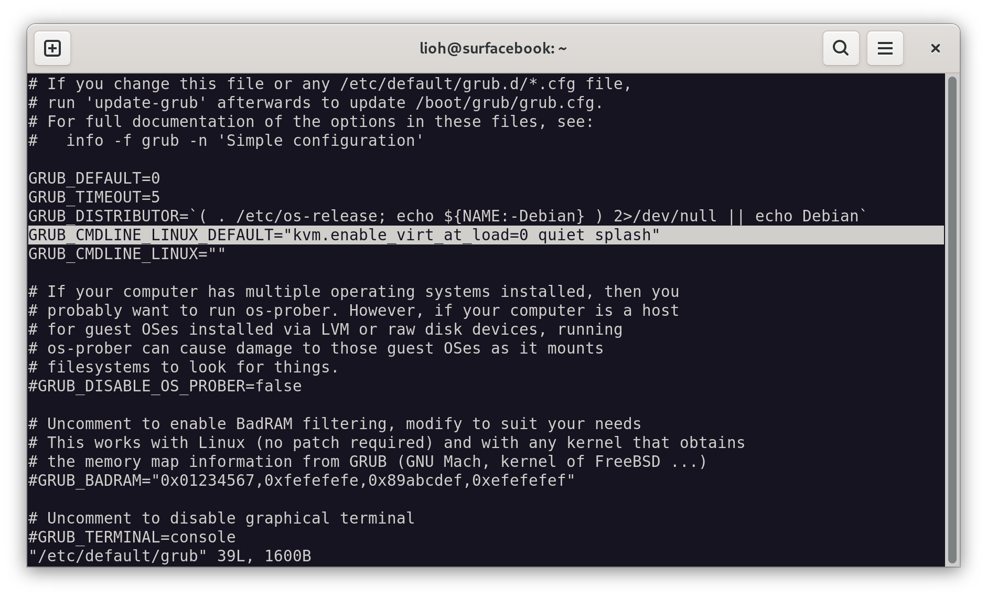987x597 pixels.
Task: Click the terminal search icon
Action: point(841,48)
